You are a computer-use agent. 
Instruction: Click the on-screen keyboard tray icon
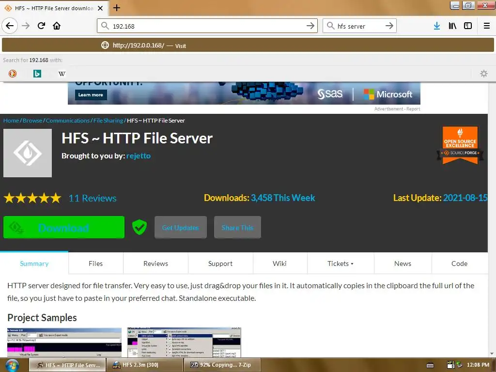430,365
